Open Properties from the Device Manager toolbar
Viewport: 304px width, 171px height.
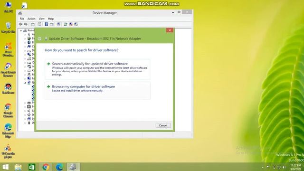tap(39, 24)
